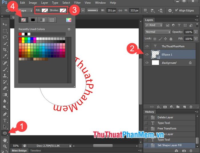
Task: Click link width and height icon
Action: coord(120,11)
